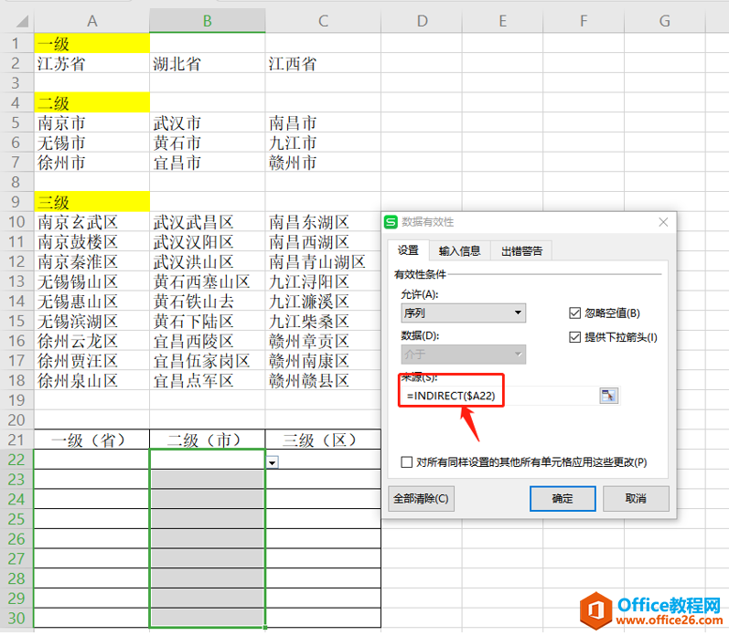Close the 数据有效性 dialog
This screenshot has width=729, height=636.
tap(663, 222)
